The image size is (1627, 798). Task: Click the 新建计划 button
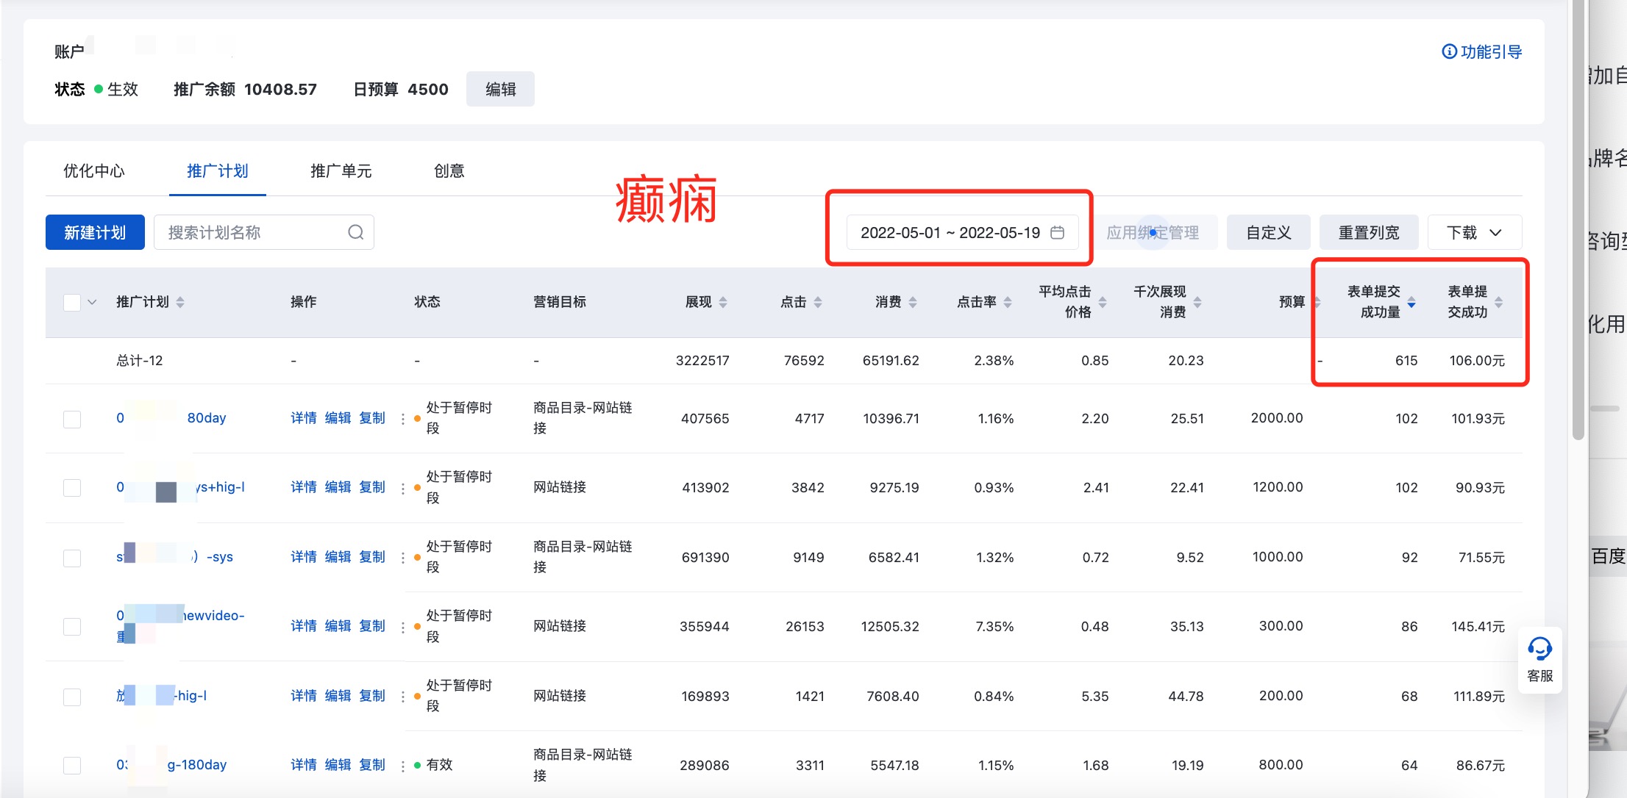(95, 232)
